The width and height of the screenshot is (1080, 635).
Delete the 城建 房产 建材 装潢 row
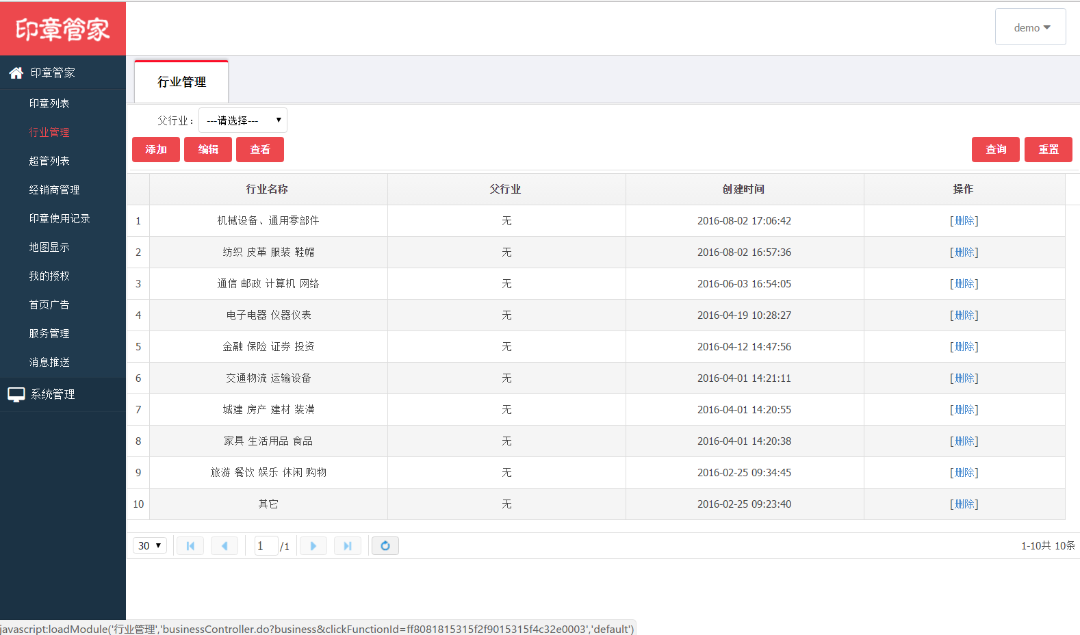pyautogui.click(x=964, y=409)
